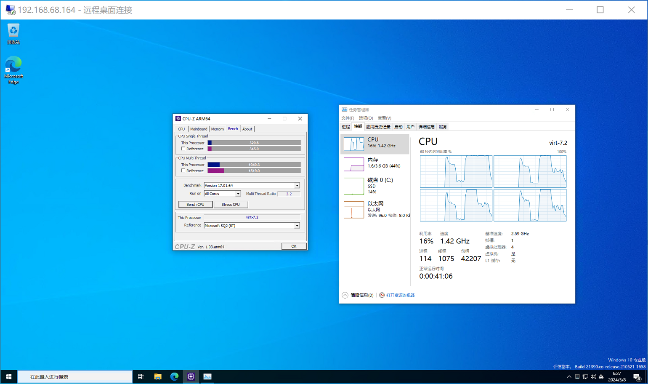
Task: Click the CPU-Z icon on the taskbar
Action: click(191, 377)
